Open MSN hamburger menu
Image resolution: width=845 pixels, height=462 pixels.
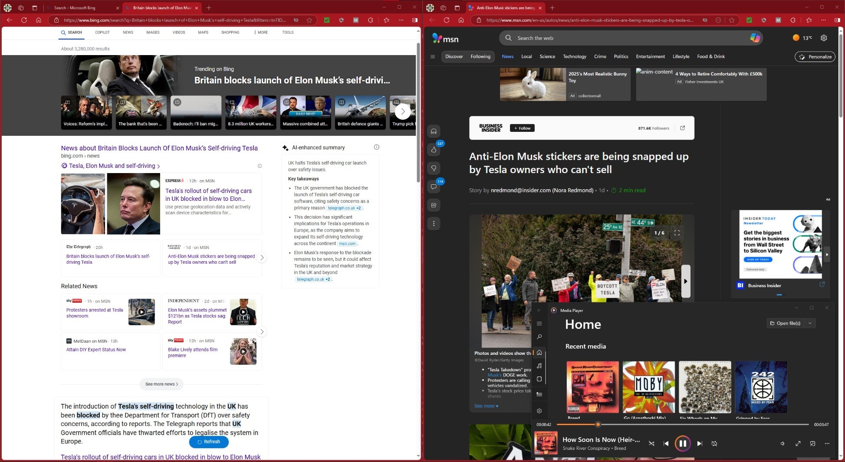(432, 56)
